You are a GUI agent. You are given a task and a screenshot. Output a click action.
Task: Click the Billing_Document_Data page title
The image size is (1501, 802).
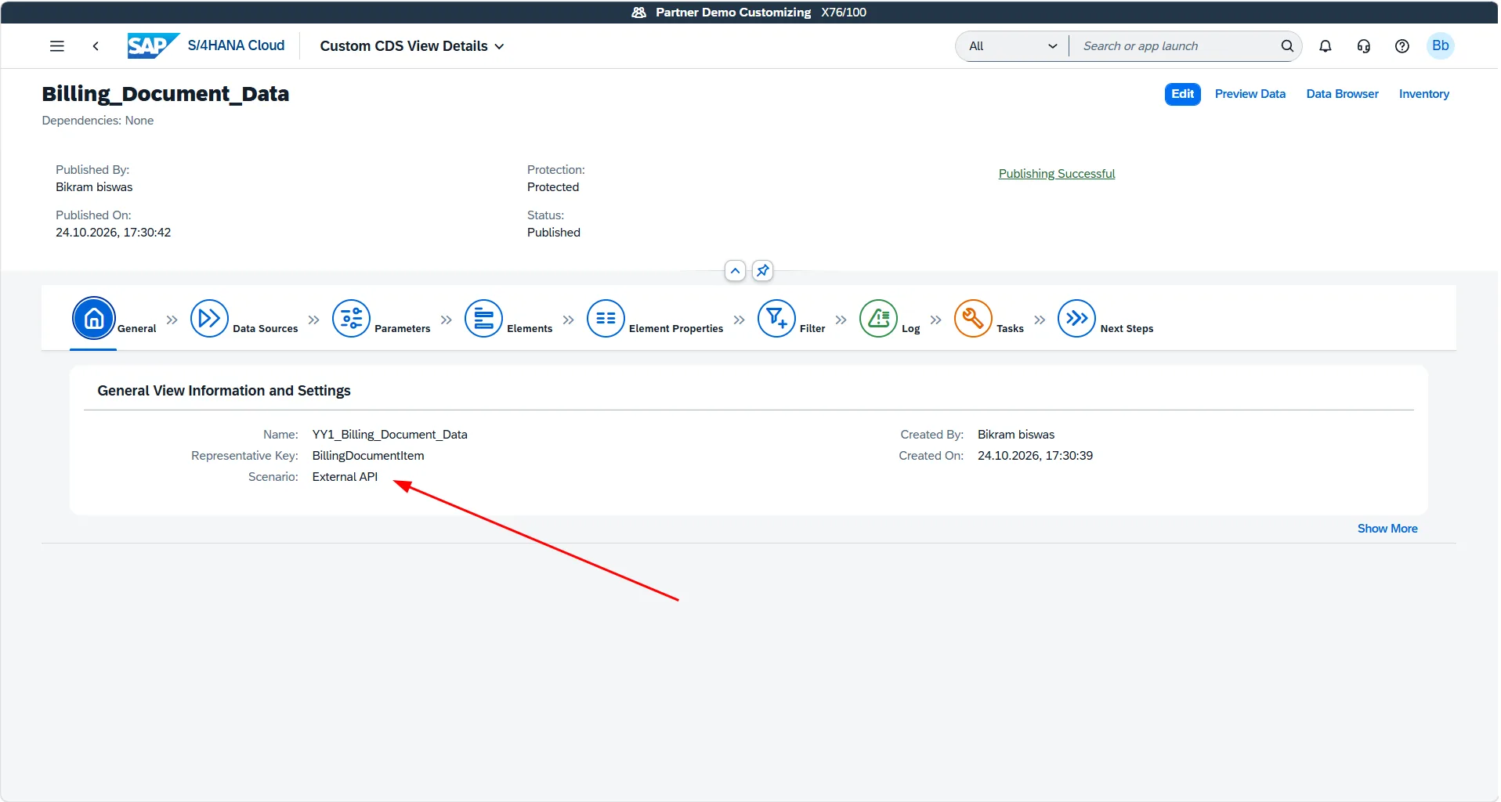pos(165,94)
